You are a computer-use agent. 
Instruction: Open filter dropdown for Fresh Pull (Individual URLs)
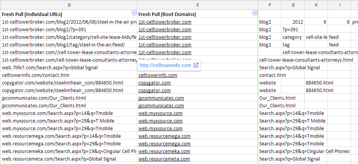point(134,13)
